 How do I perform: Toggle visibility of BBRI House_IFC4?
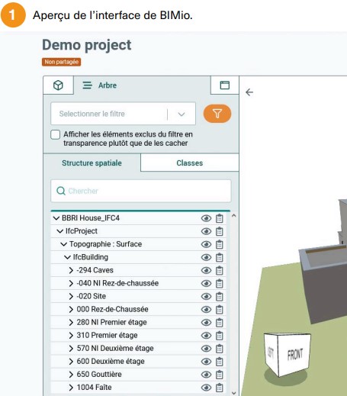point(206,218)
